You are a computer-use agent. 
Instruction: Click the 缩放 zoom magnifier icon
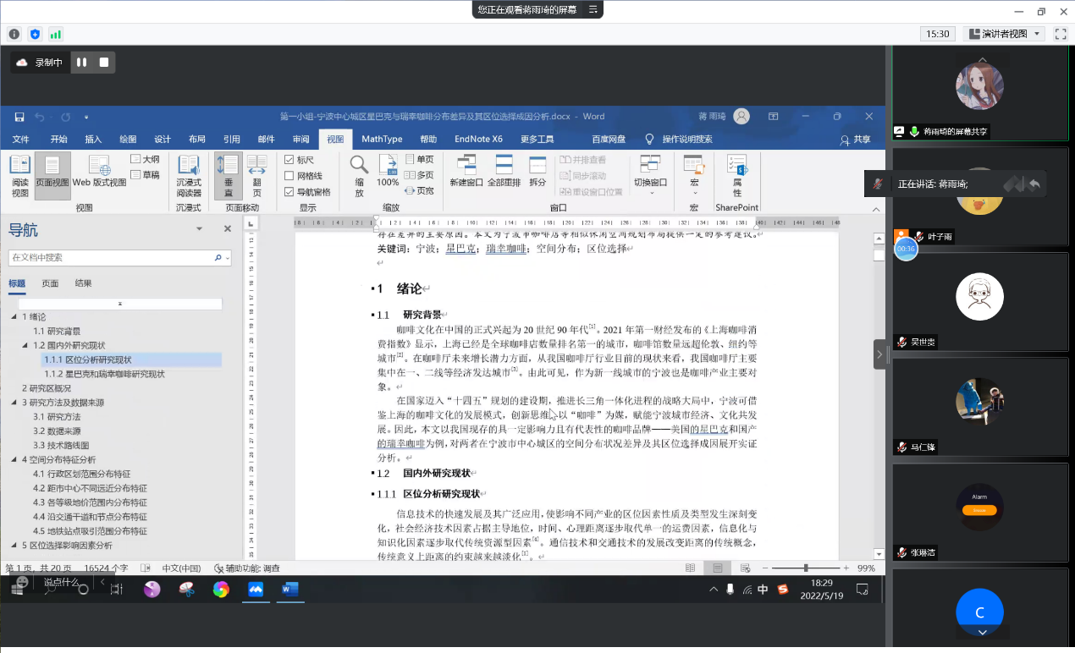pos(359,174)
